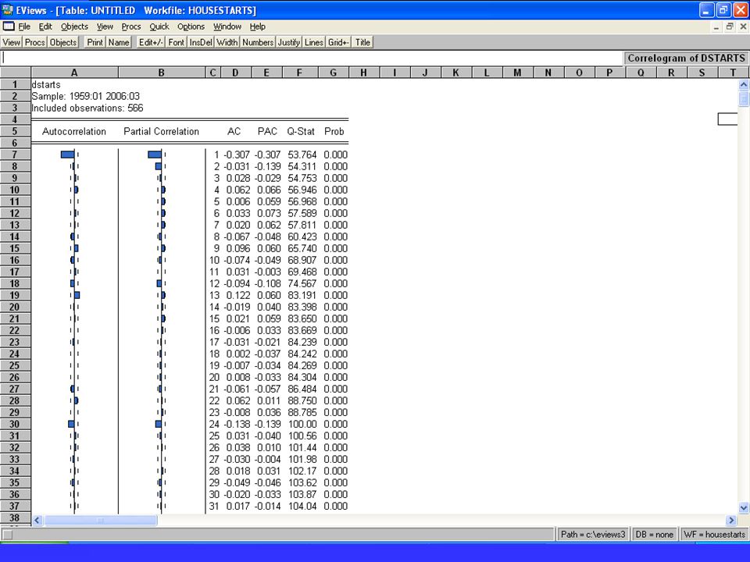
Task: Click the vertical scrollbar down arrow
Action: point(743,507)
